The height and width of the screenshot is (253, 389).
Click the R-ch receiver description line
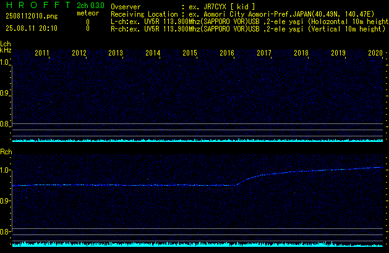(x=248, y=29)
